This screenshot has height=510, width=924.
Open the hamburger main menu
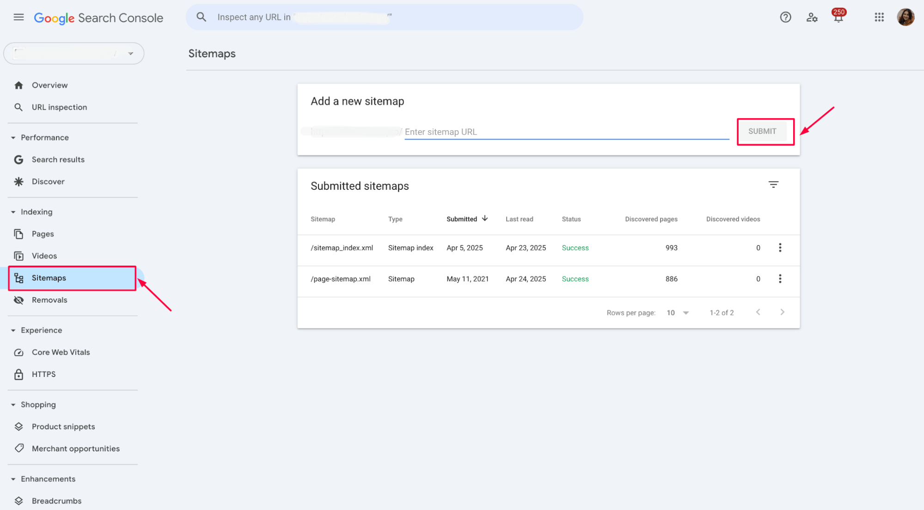(18, 18)
